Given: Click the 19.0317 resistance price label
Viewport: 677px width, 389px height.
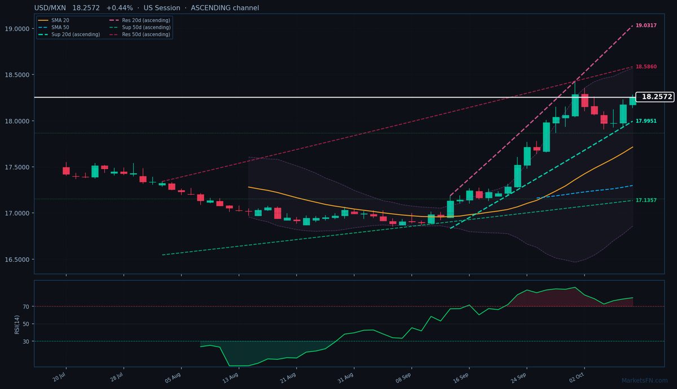Looking at the screenshot, I should click(x=646, y=25).
